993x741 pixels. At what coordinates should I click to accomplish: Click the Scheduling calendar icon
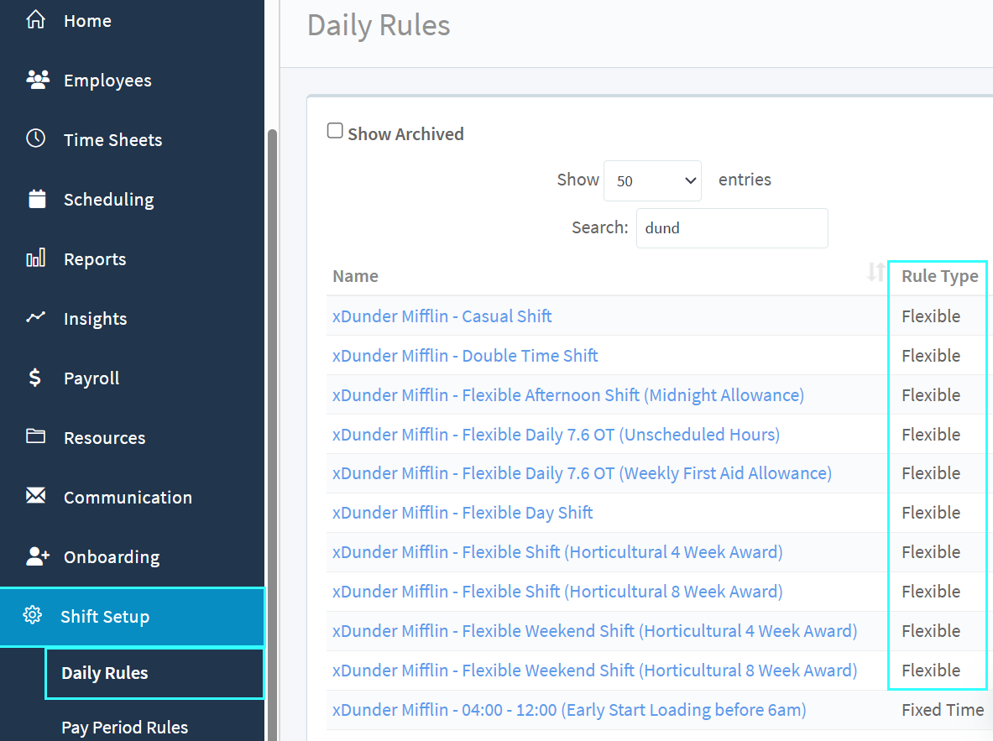point(37,198)
